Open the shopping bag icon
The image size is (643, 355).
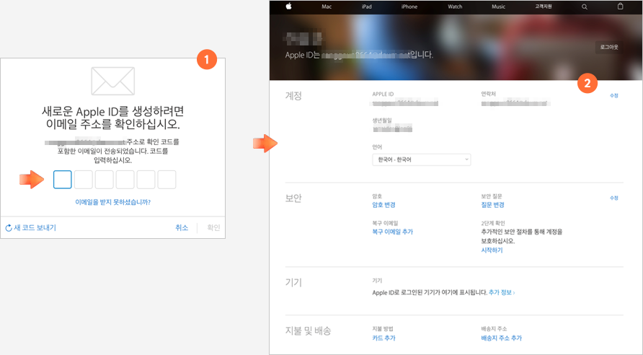[x=621, y=6]
